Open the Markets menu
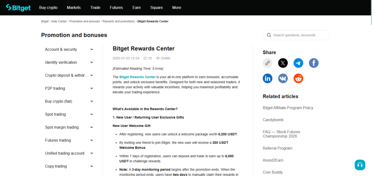The width and height of the screenshot is (372, 176). click(74, 8)
